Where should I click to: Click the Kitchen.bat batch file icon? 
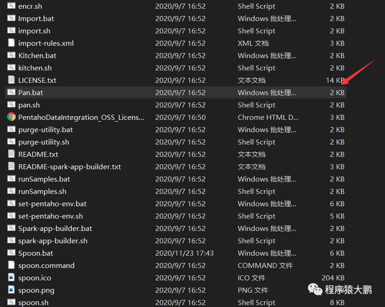pyautogui.click(x=11, y=55)
